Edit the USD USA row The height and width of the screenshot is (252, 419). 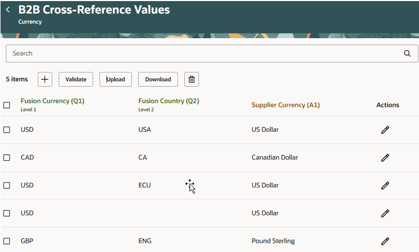[385, 130]
